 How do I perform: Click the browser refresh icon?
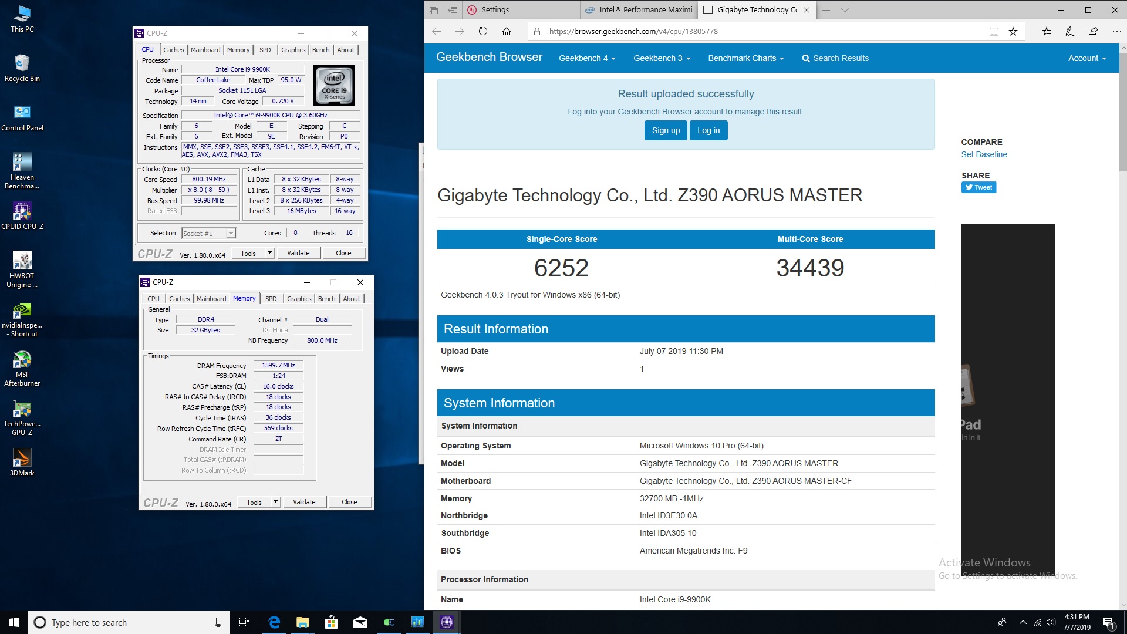coord(482,32)
